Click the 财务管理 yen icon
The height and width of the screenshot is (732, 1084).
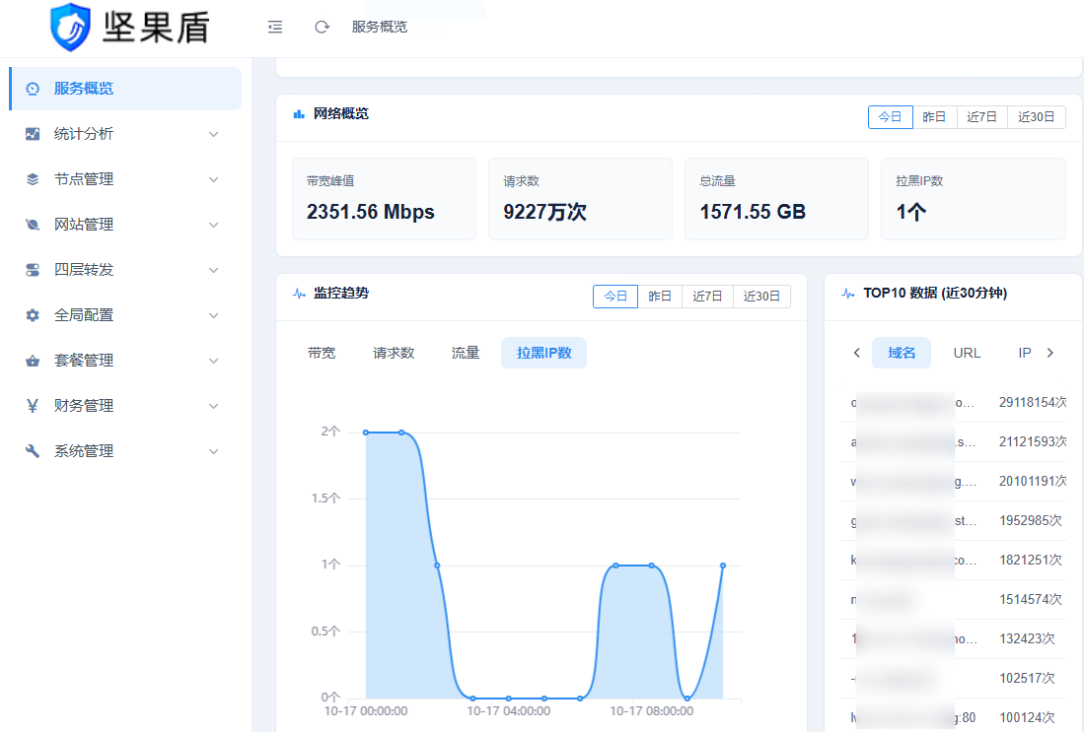point(33,405)
